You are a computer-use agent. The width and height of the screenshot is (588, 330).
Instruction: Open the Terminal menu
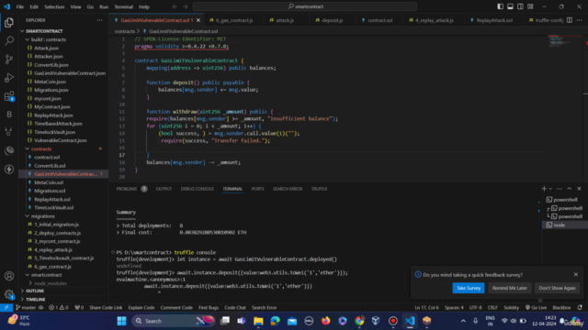(123, 6)
